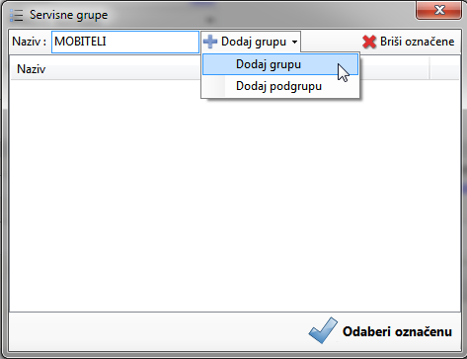The height and width of the screenshot is (359, 467).
Task: Click the icon gutter beside Dodaj podgrupu
Action: pyautogui.click(x=214, y=86)
